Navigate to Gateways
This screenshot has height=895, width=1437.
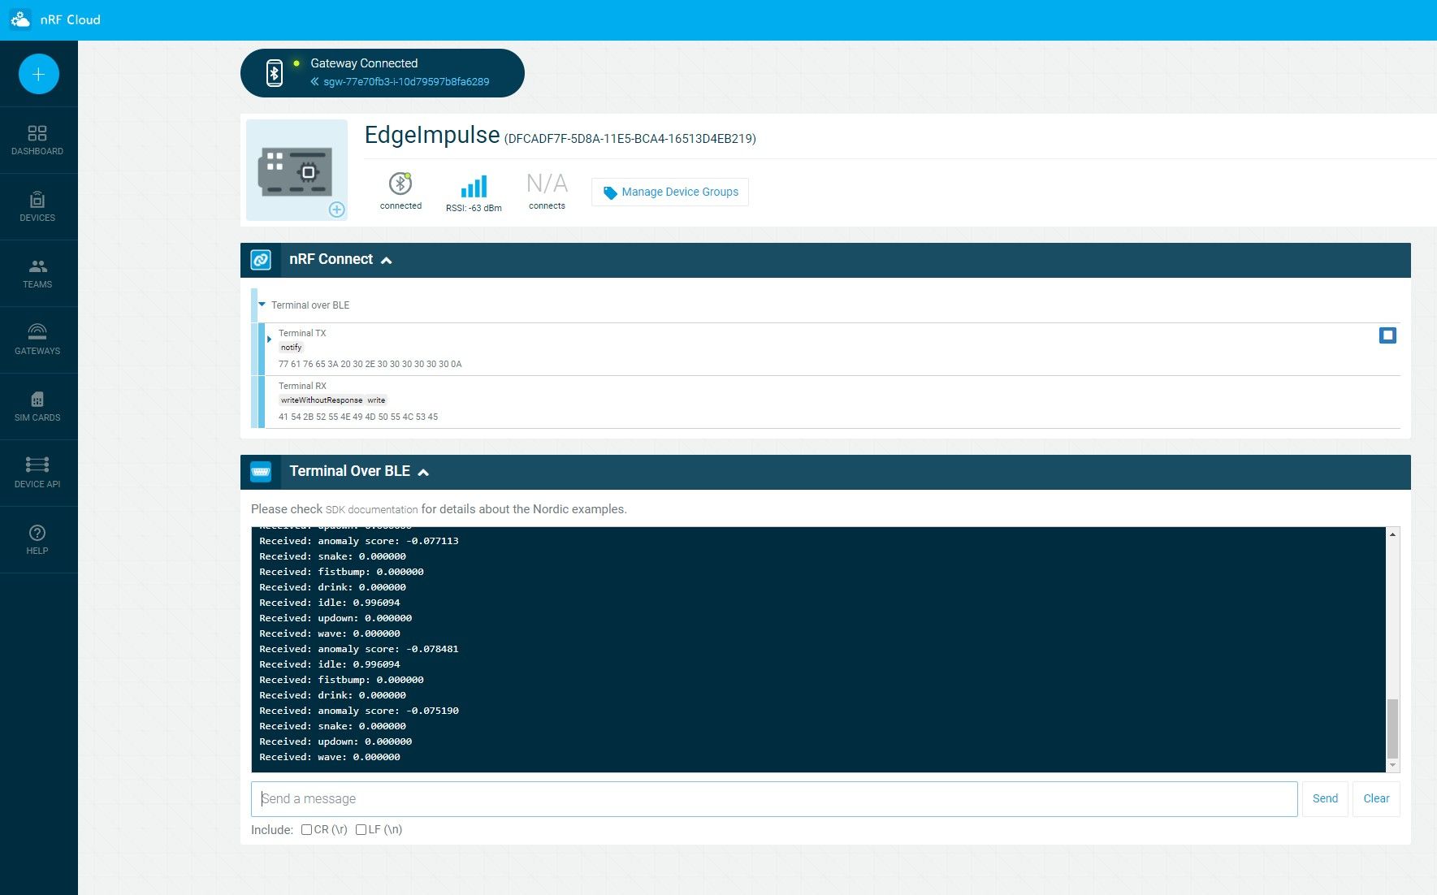(37, 339)
